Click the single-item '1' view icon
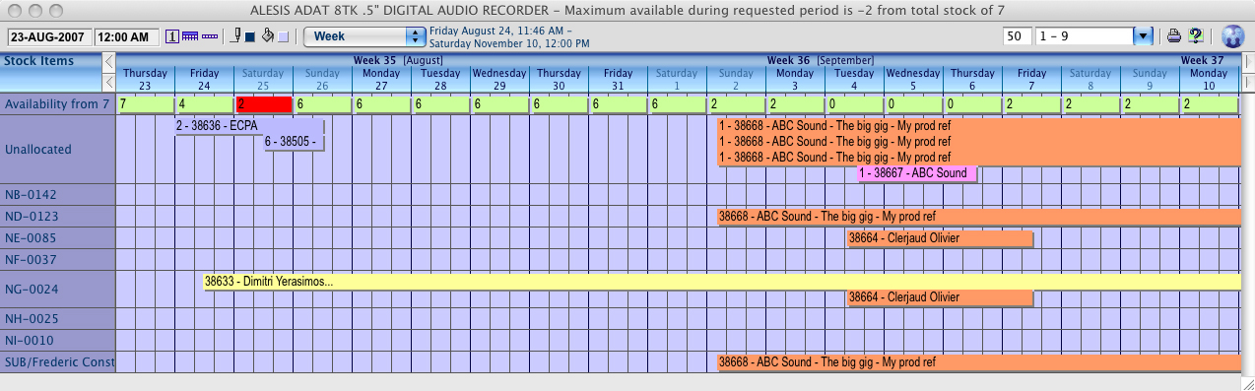1255x391 pixels. (x=172, y=36)
